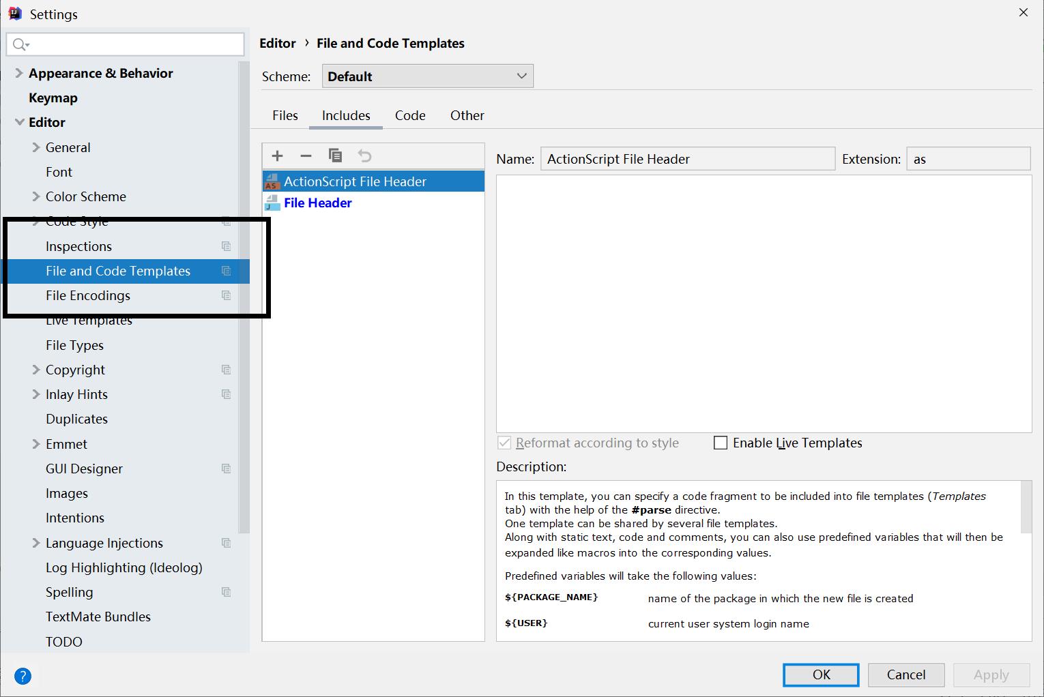Open Spelling settings
The height and width of the screenshot is (697, 1044).
[x=69, y=592]
